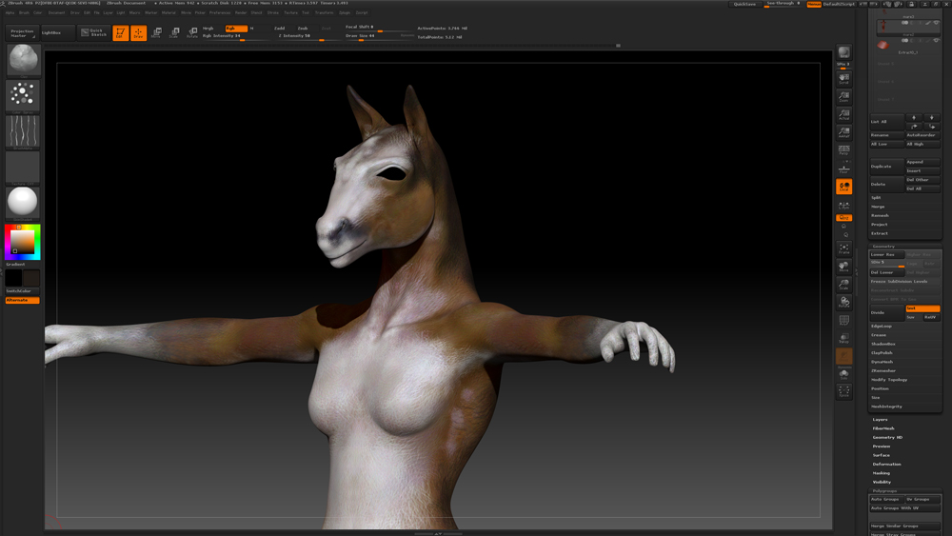Viewport: 952px width, 536px height.
Task: Open the material sphere thumbnail
Action: [x=23, y=202]
